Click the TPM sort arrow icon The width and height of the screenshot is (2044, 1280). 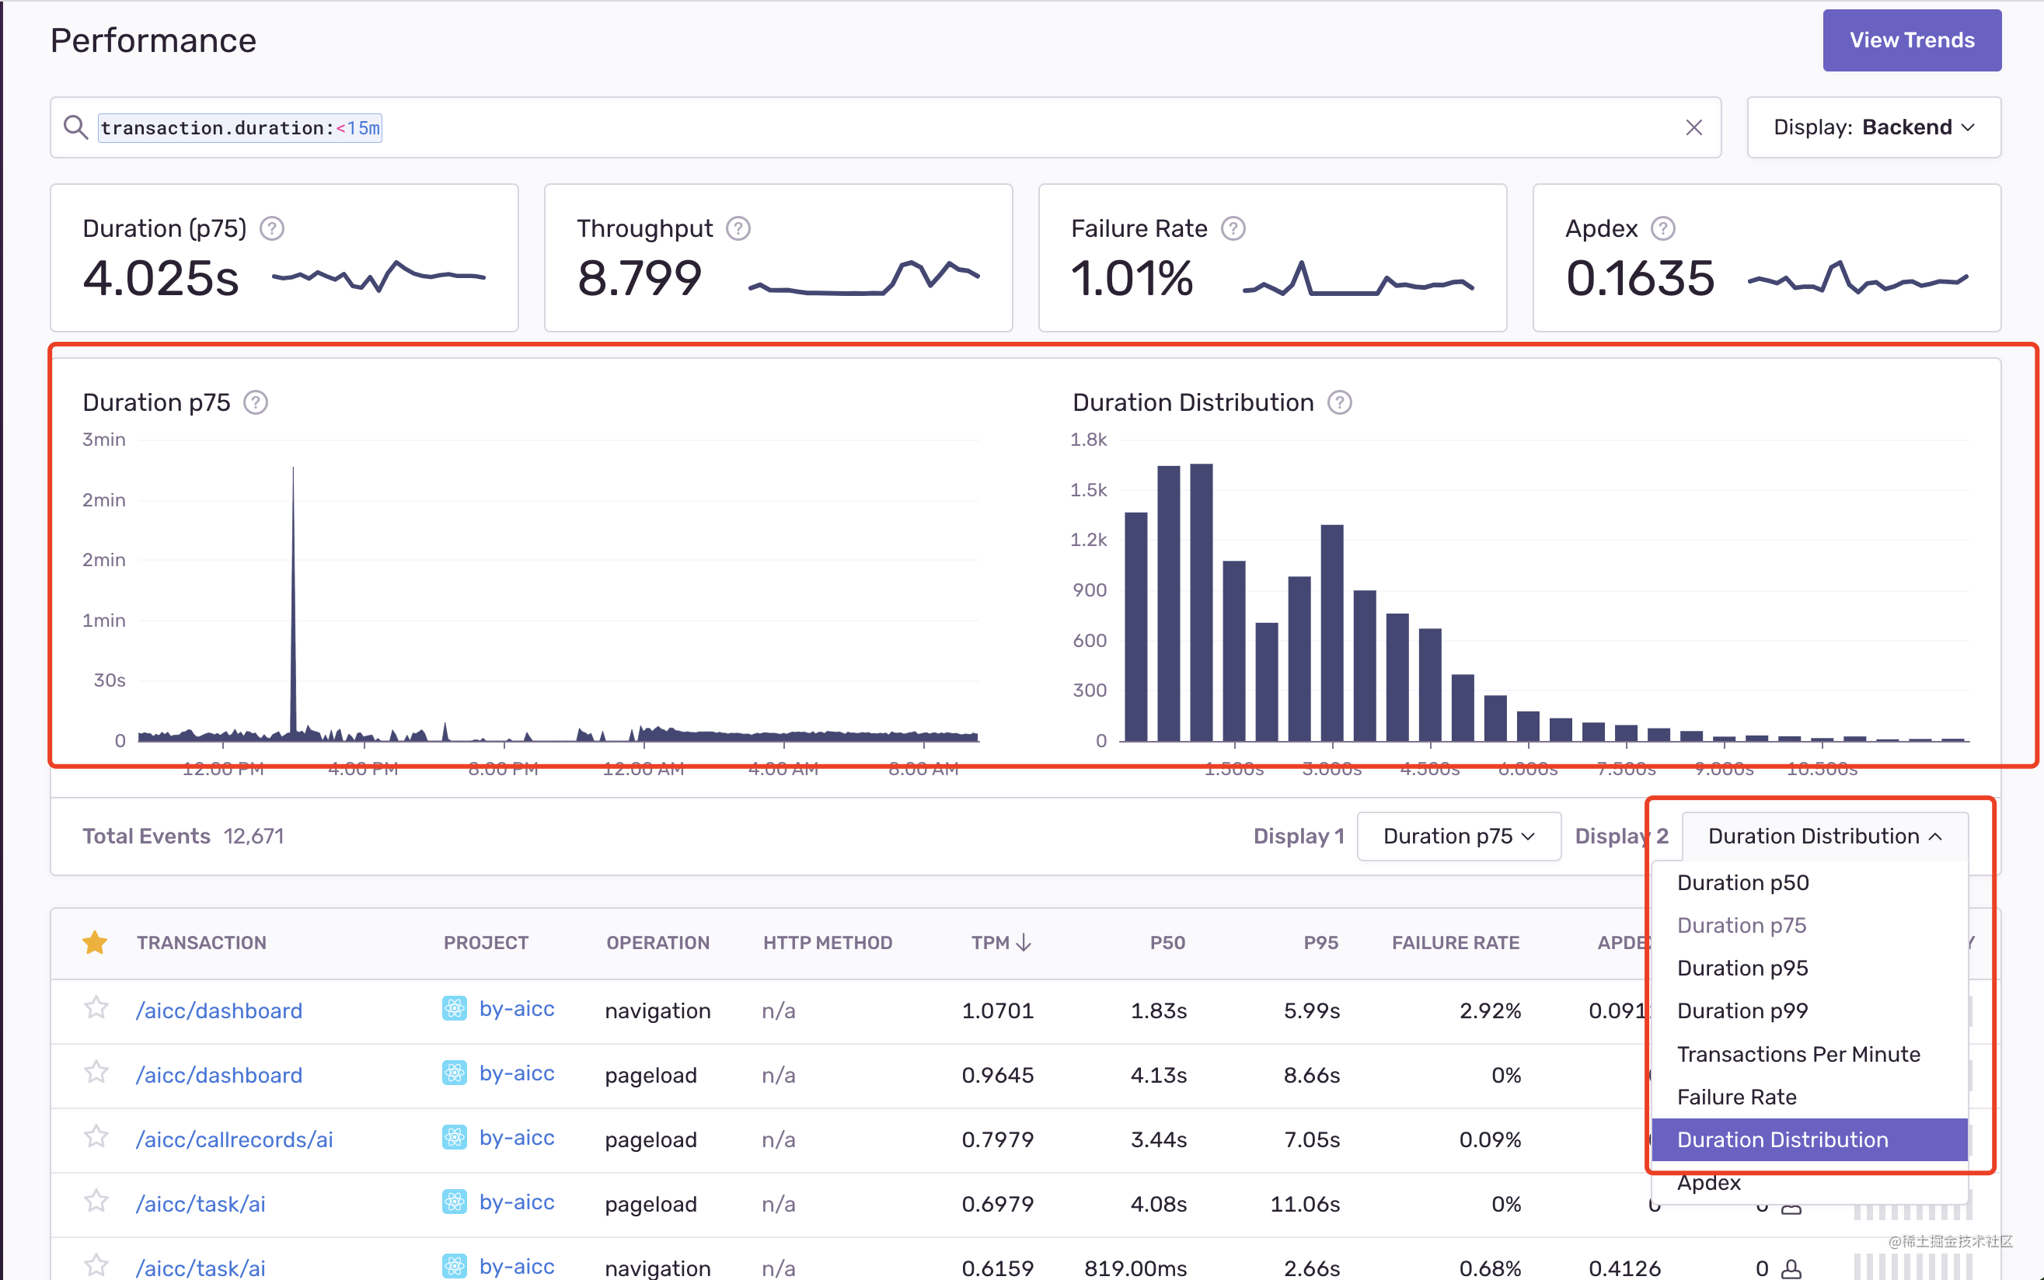(x=1024, y=942)
